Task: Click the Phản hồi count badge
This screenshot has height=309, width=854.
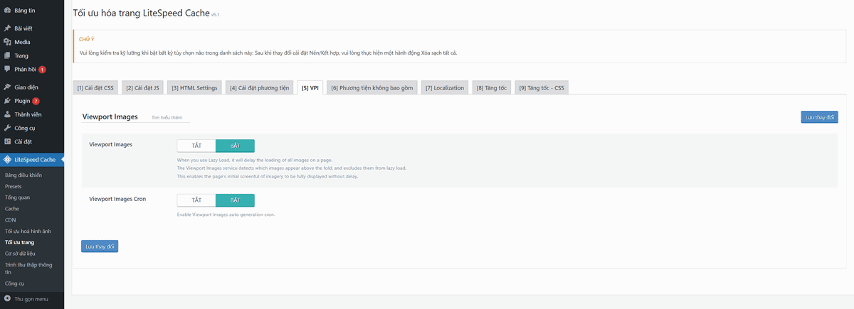Action: pos(42,70)
